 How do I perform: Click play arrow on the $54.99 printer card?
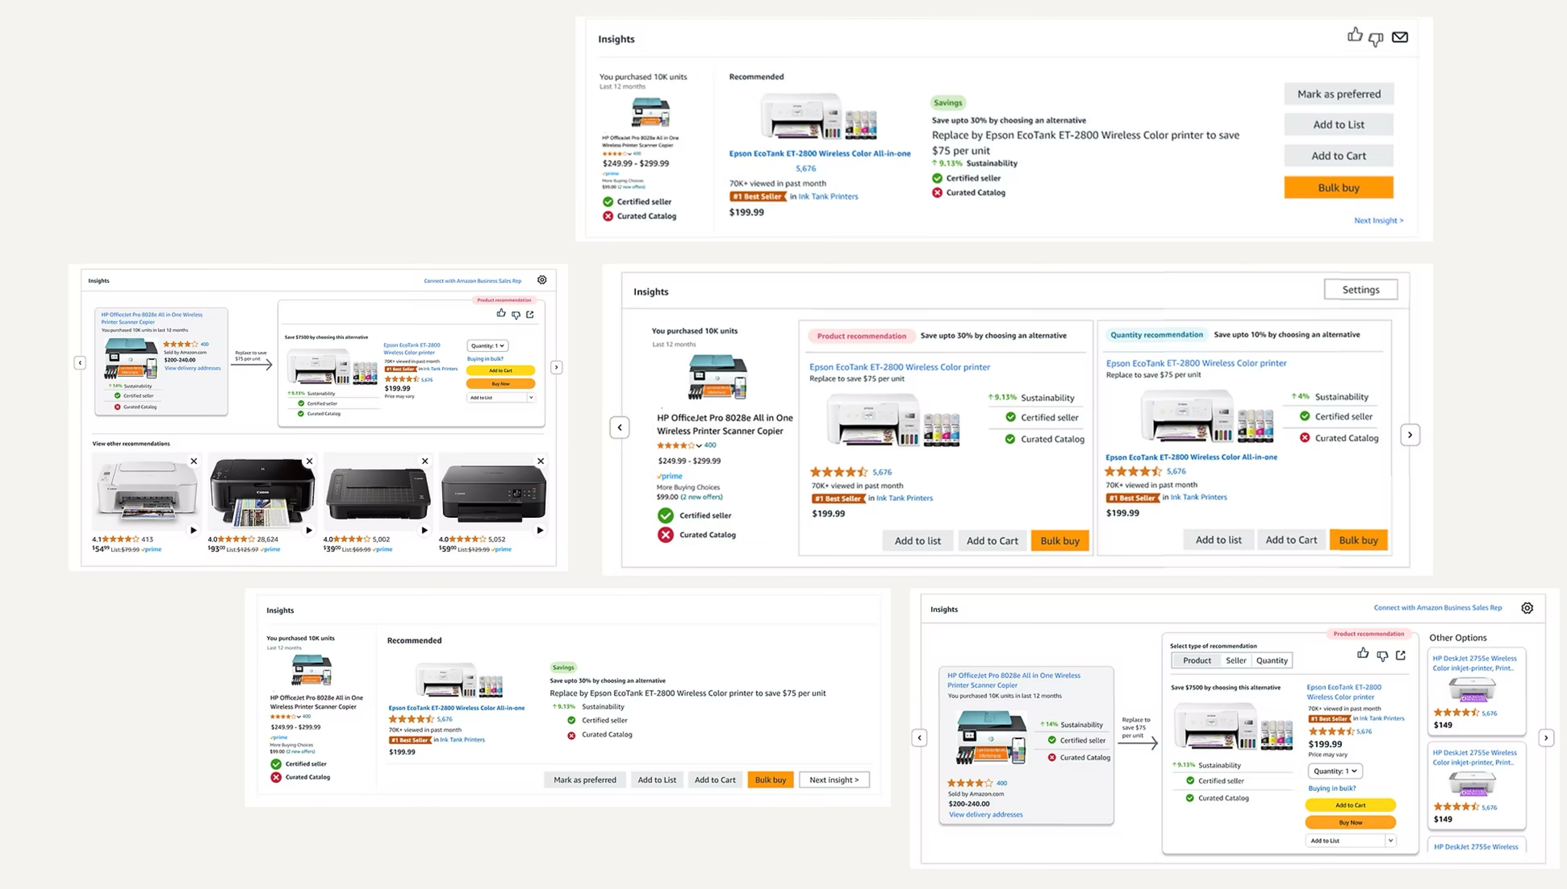pyautogui.click(x=193, y=530)
